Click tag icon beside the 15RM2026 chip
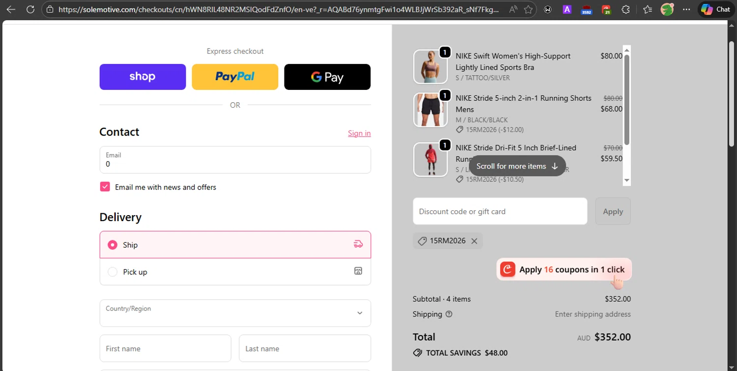The width and height of the screenshot is (737, 371). (x=422, y=241)
